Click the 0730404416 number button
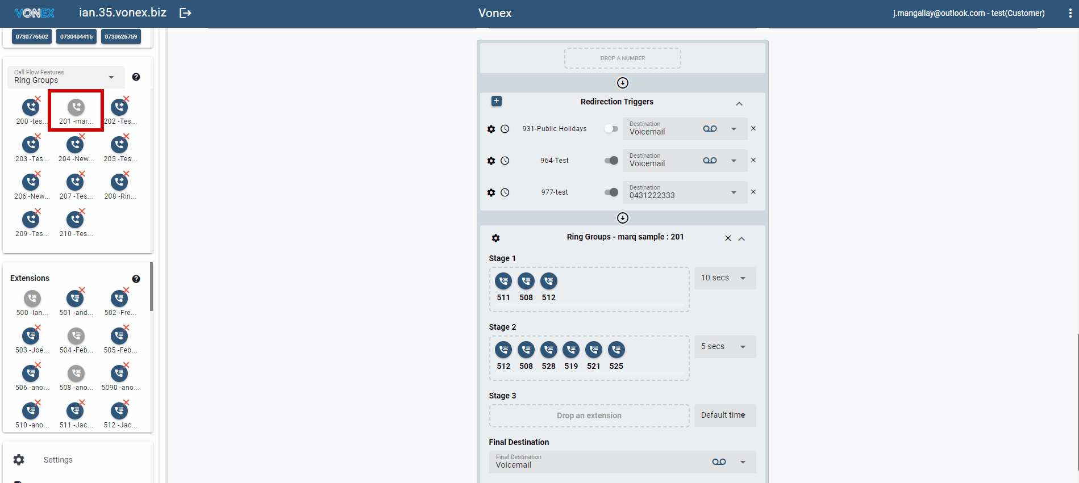The width and height of the screenshot is (1079, 483). pyautogui.click(x=77, y=37)
